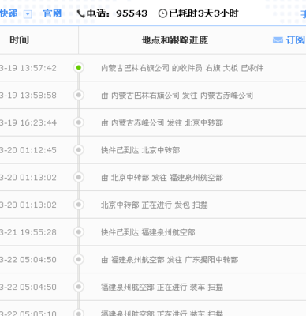Click the timeline marker beside 3-22 05:04:50 装车 扫描

pos(79,287)
